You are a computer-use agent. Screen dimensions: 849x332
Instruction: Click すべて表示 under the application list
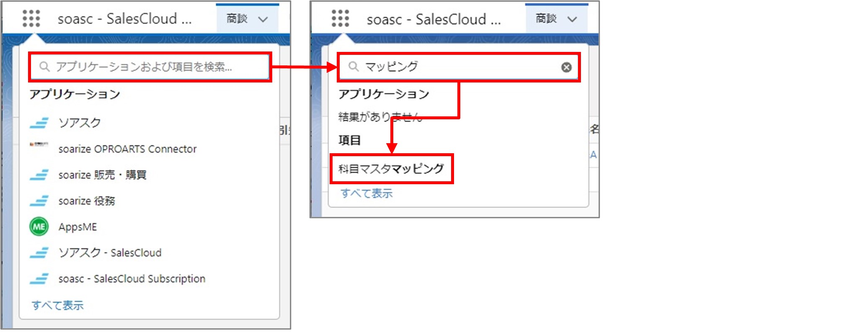(x=57, y=305)
